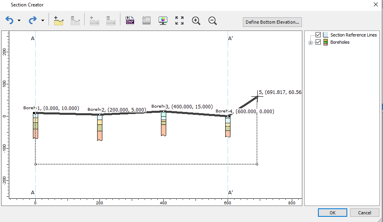
Task: Click the bottom-left corner node of dotted boundary
Action: [x=35, y=164]
